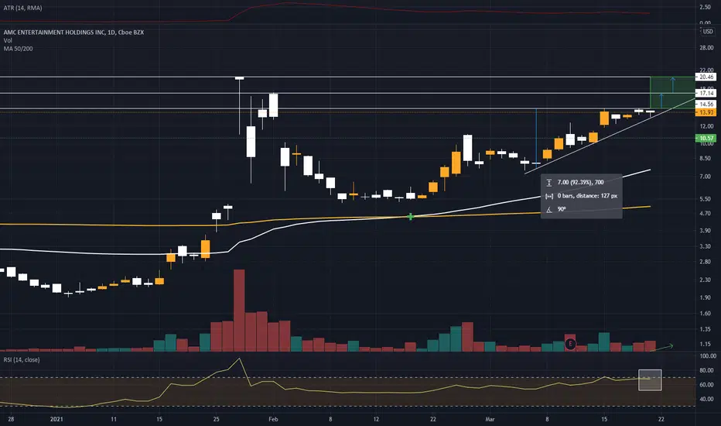Click the 2.30 value on the price axis
Image resolution: width=721 pixels, height=426 pixels.
tap(705, 280)
